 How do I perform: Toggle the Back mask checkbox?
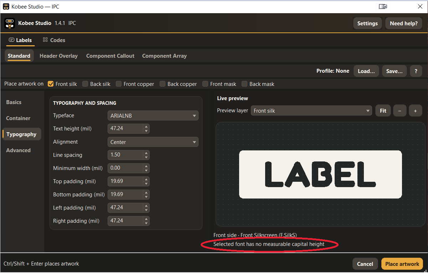click(244, 84)
